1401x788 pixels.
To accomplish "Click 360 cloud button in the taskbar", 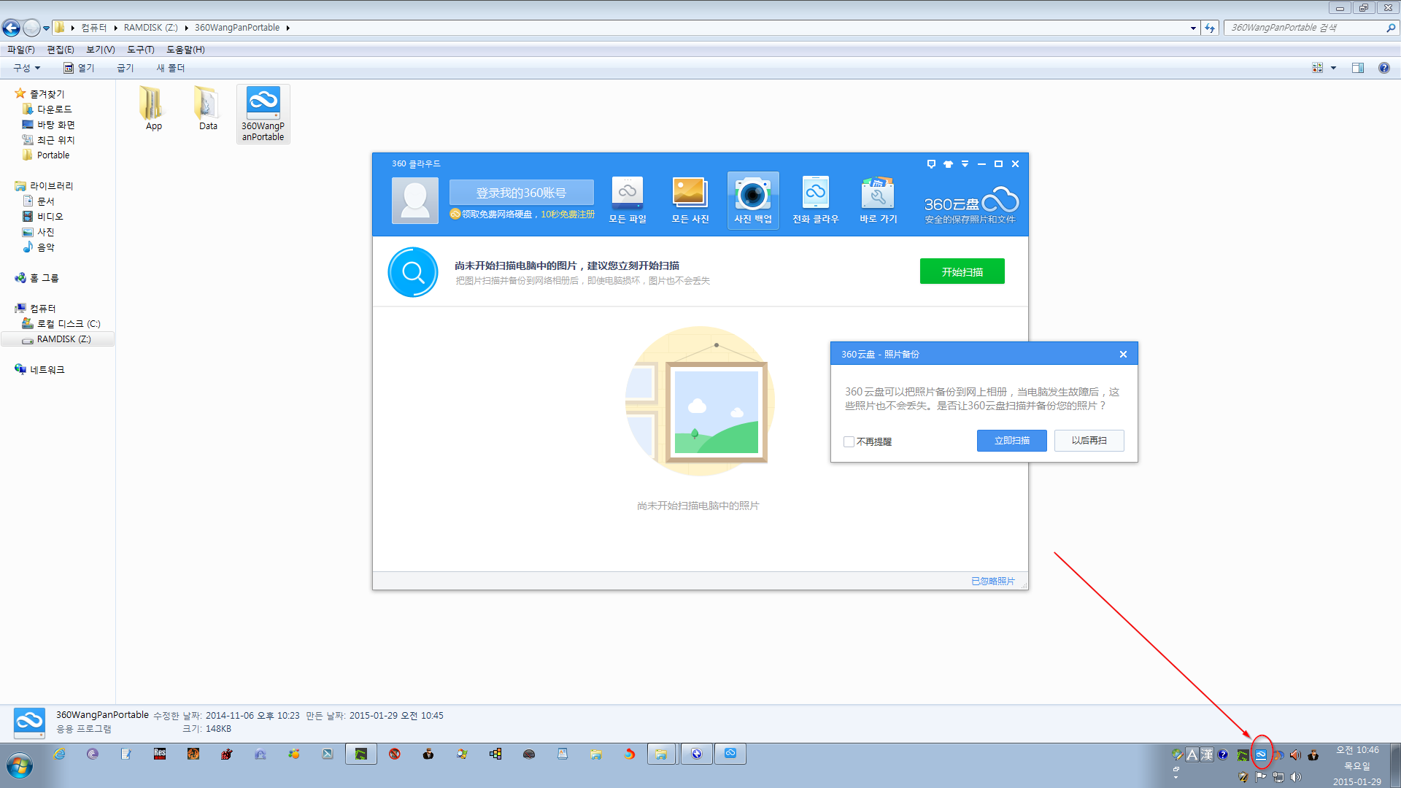I will (x=730, y=754).
